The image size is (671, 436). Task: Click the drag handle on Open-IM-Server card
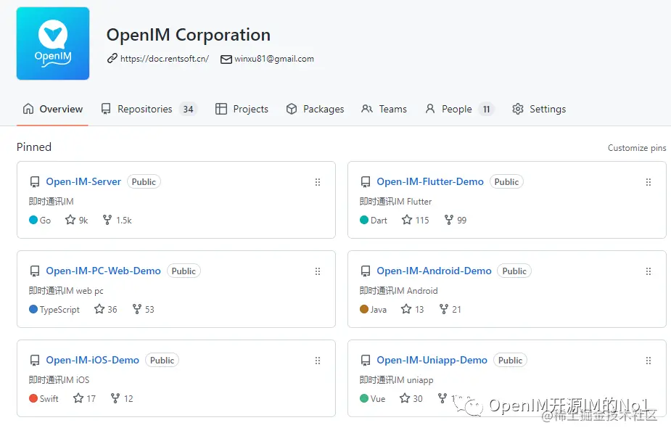point(318,182)
